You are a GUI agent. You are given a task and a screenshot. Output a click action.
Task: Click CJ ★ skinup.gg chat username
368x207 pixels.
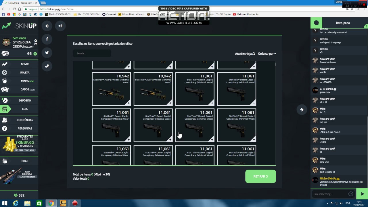(328, 89)
